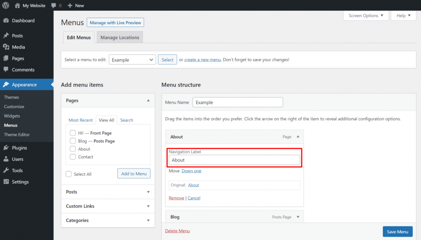
Task: Open the Search tab in Pages
Action: click(127, 120)
